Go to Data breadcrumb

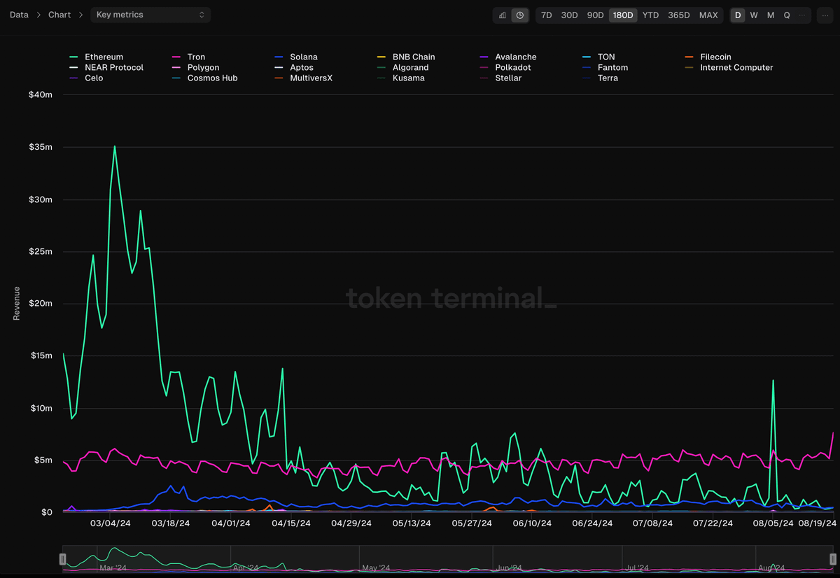click(19, 15)
